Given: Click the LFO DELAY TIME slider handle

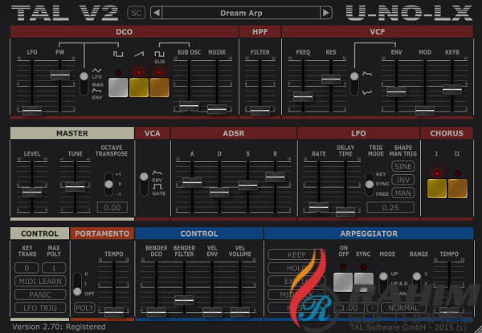Looking at the screenshot, I should 345,212.
